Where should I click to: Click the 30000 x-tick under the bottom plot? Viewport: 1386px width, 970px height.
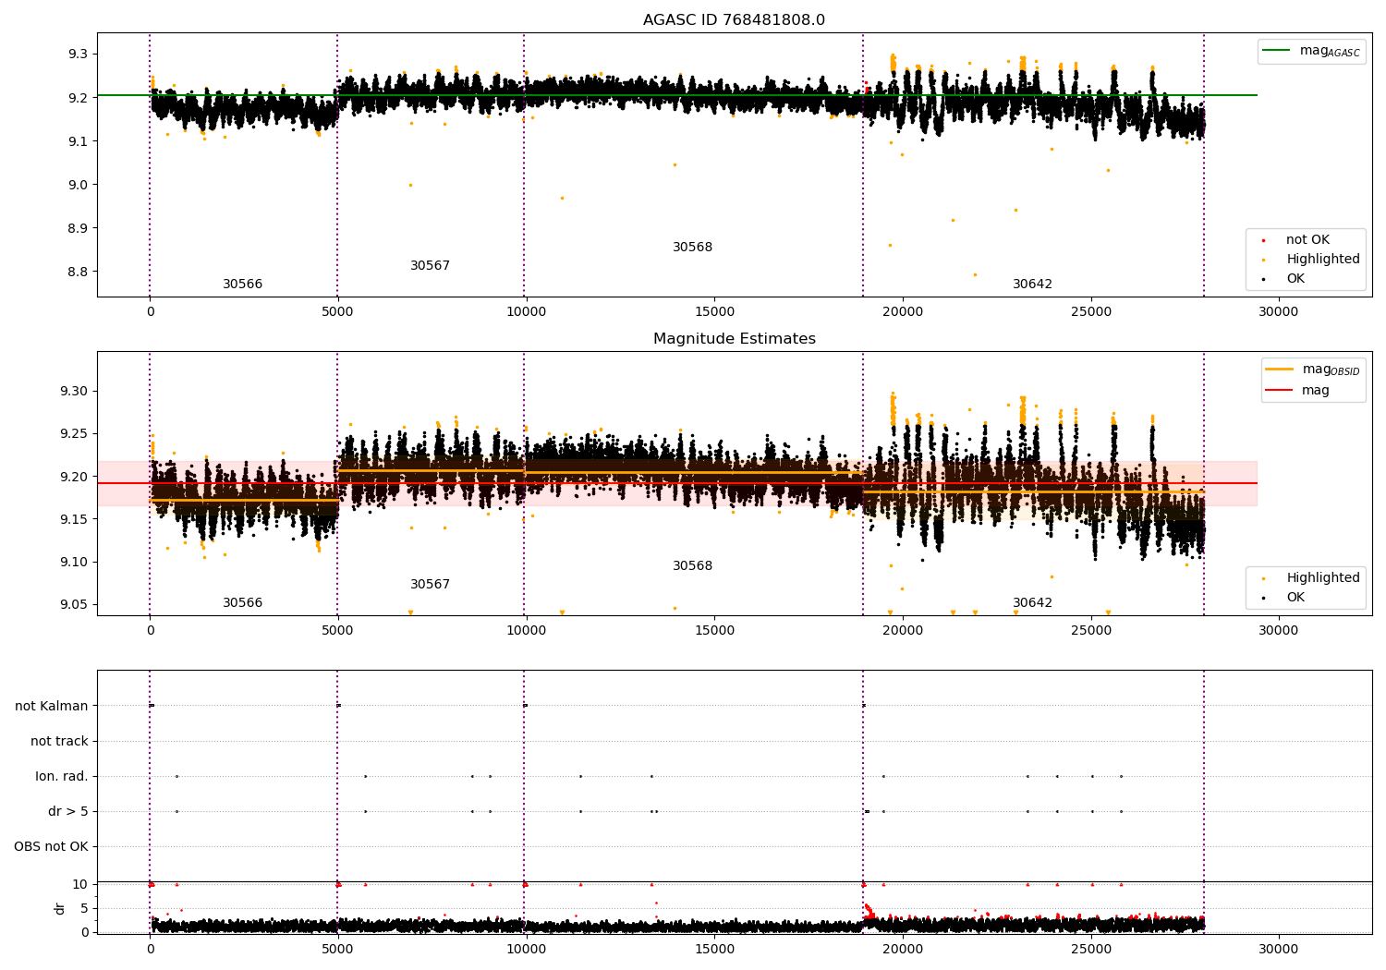(1279, 950)
